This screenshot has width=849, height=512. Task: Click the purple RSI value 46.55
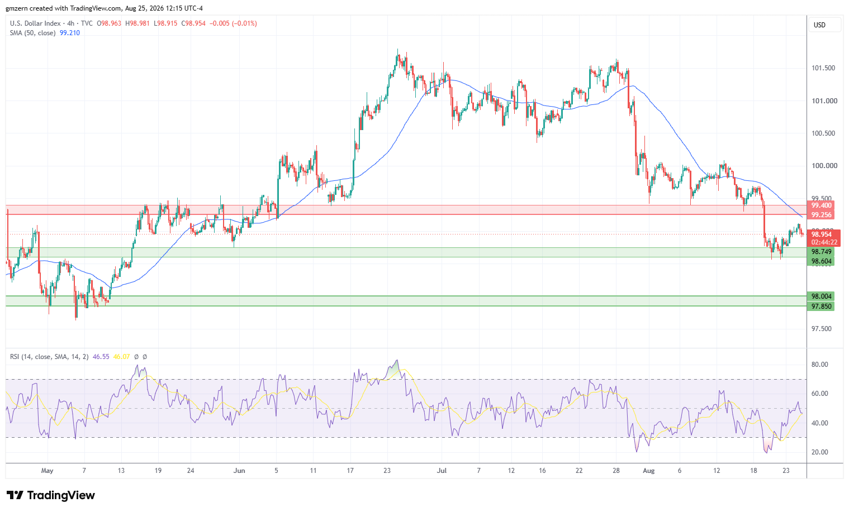101,356
